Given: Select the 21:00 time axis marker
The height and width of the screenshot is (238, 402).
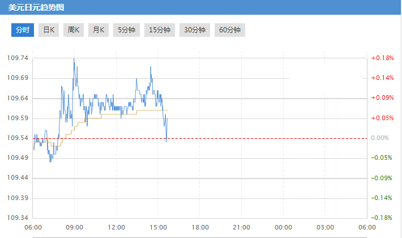Looking at the screenshot, I should click(x=242, y=227).
